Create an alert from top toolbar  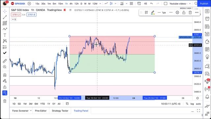pos(139,4)
